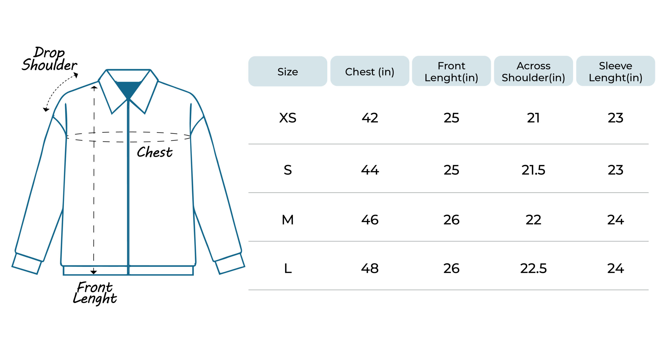Image resolution: width=668 pixels, height=346 pixels.
Task: Click the Size column header
Action: coord(288,71)
